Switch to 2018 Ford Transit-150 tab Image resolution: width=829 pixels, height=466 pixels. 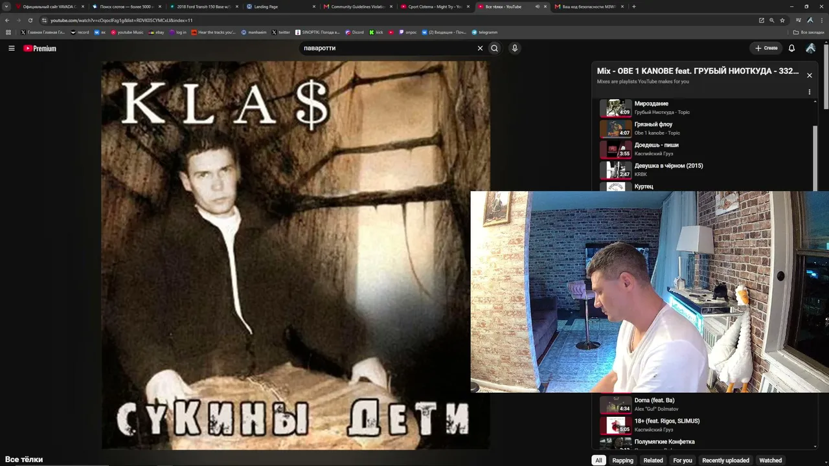pos(204,6)
